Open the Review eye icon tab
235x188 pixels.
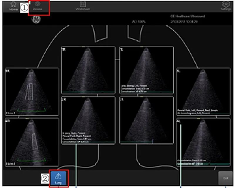[x=38, y=6]
